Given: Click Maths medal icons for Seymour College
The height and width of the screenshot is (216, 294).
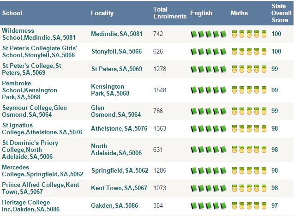Looking at the screenshot, I should pyautogui.click(x=249, y=111).
